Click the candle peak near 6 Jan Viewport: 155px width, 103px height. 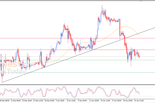tap(64, 24)
